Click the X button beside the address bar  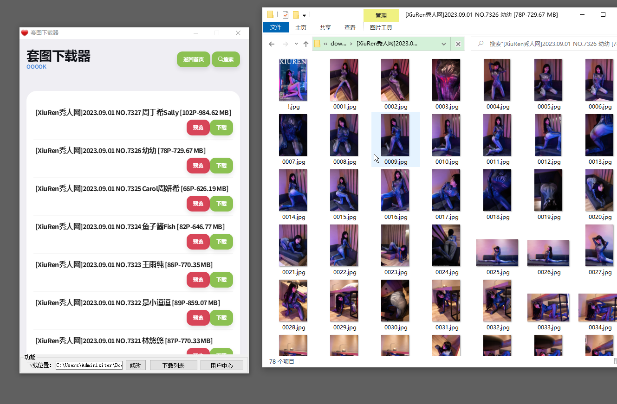[x=458, y=44]
